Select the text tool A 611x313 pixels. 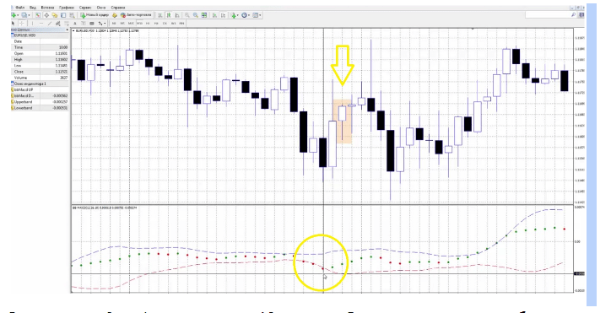[x=75, y=23]
